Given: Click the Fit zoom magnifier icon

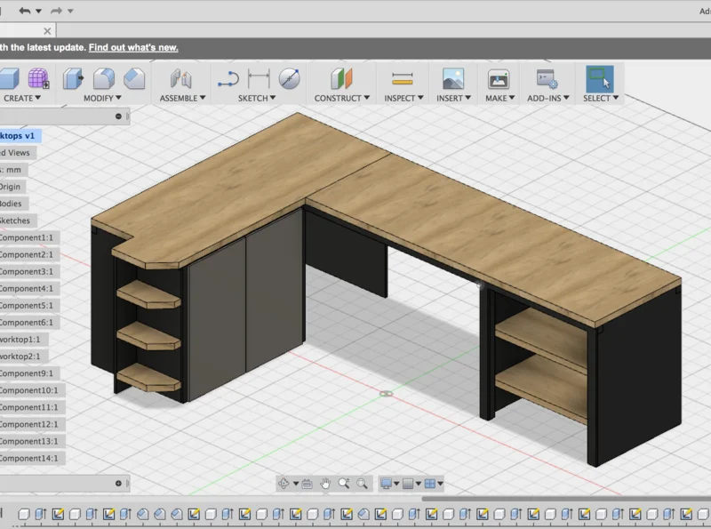Looking at the screenshot, I should [362, 484].
